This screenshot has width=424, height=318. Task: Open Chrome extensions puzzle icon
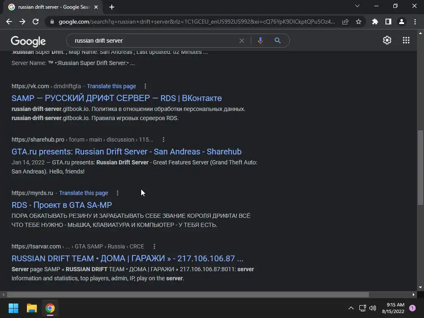(375, 22)
